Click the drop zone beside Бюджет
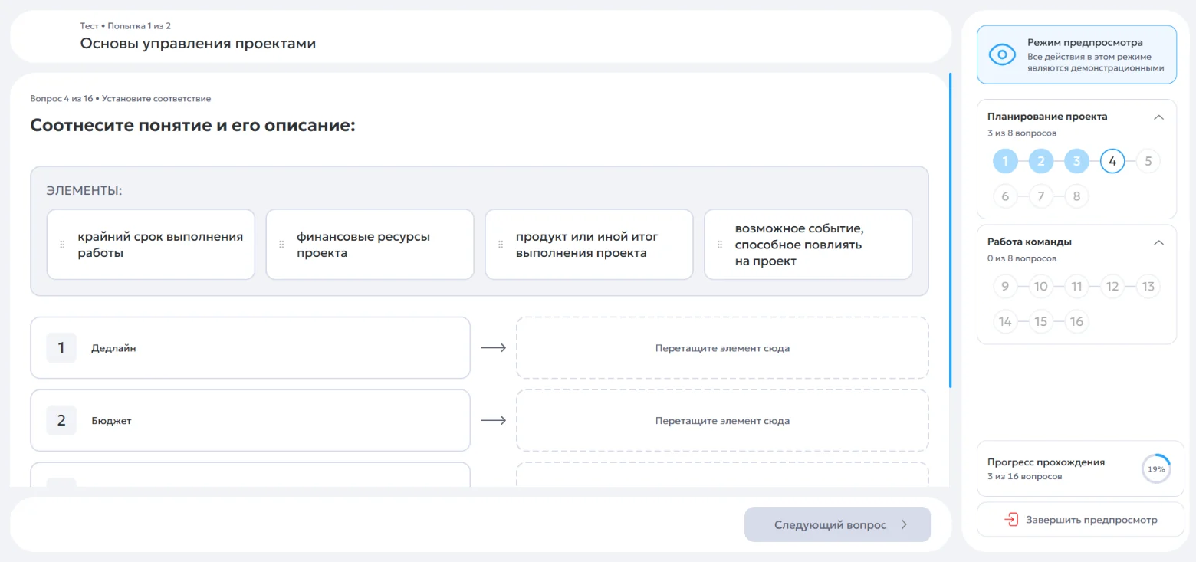This screenshot has height=562, width=1196. click(722, 420)
